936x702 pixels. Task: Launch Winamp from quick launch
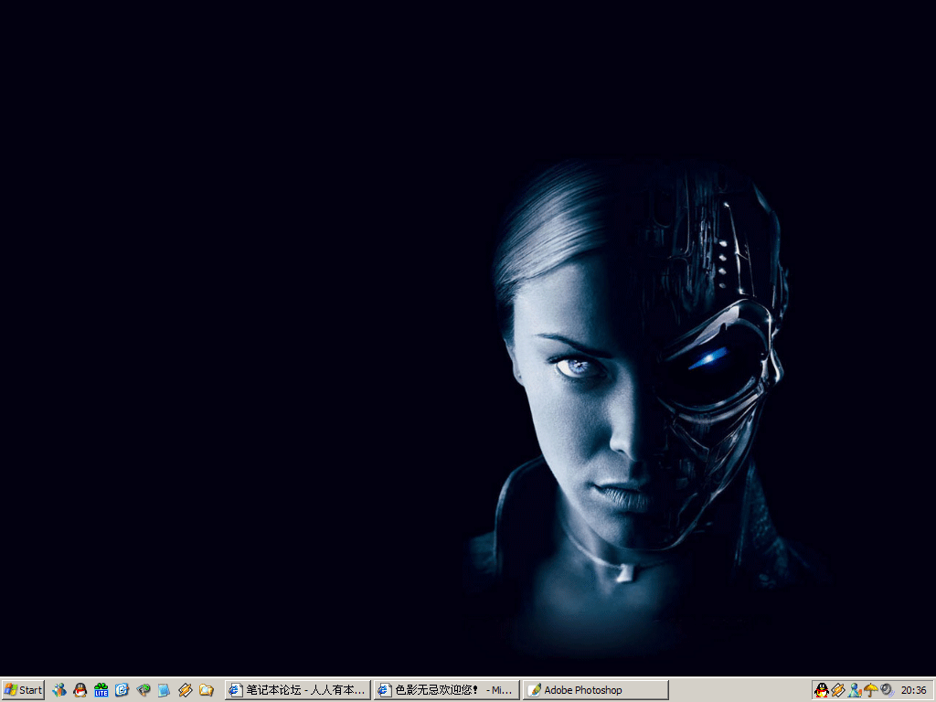pyautogui.click(x=185, y=690)
